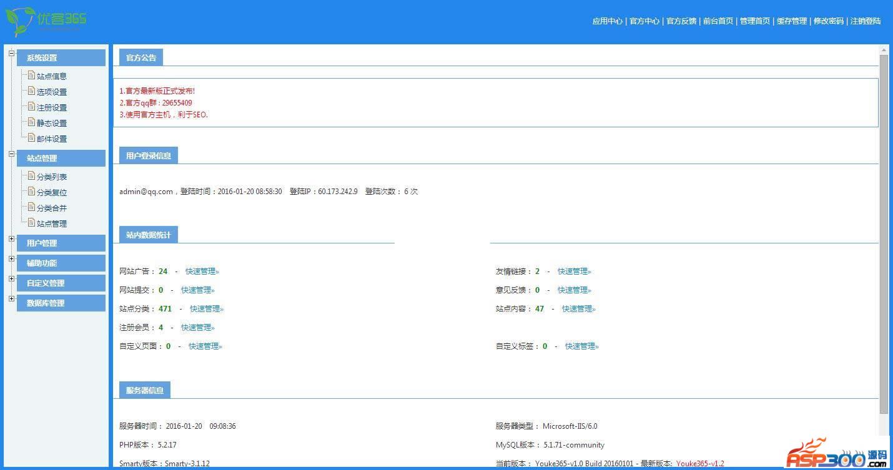
Task: Collapse the 系统设置 tree node
Action: pyautogui.click(x=11, y=53)
